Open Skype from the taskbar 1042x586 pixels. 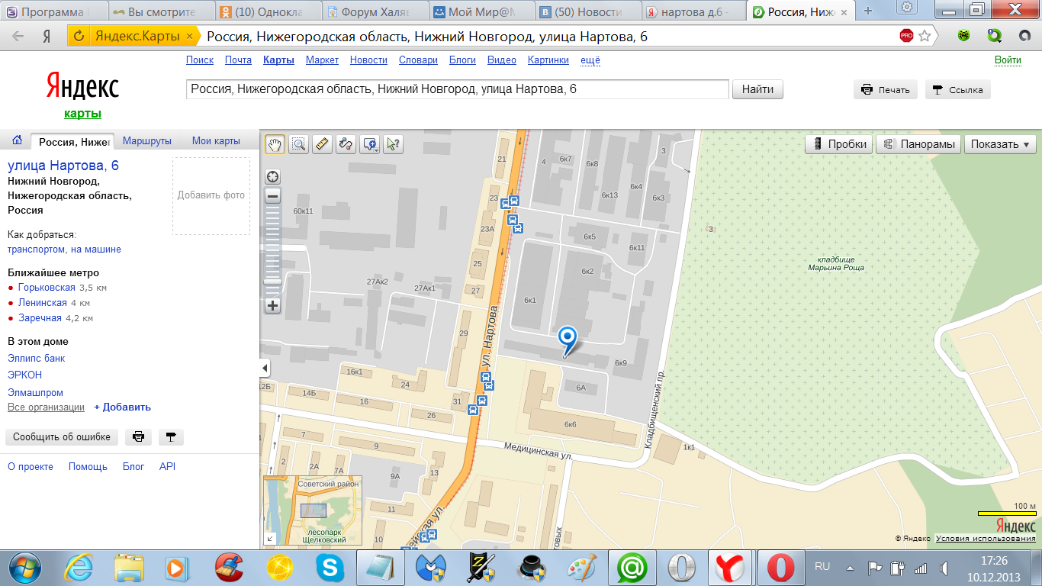(x=330, y=568)
